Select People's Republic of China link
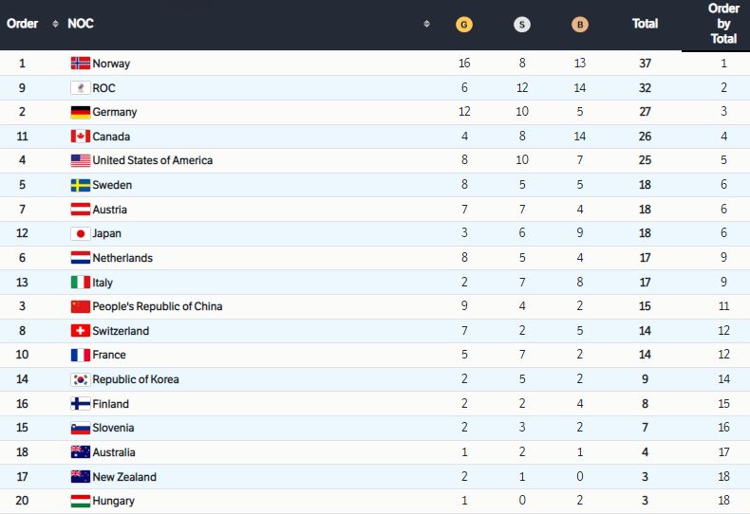 (x=158, y=306)
